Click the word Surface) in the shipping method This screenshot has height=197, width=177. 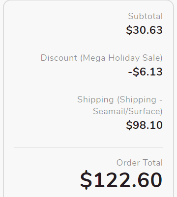(x=145, y=112)
